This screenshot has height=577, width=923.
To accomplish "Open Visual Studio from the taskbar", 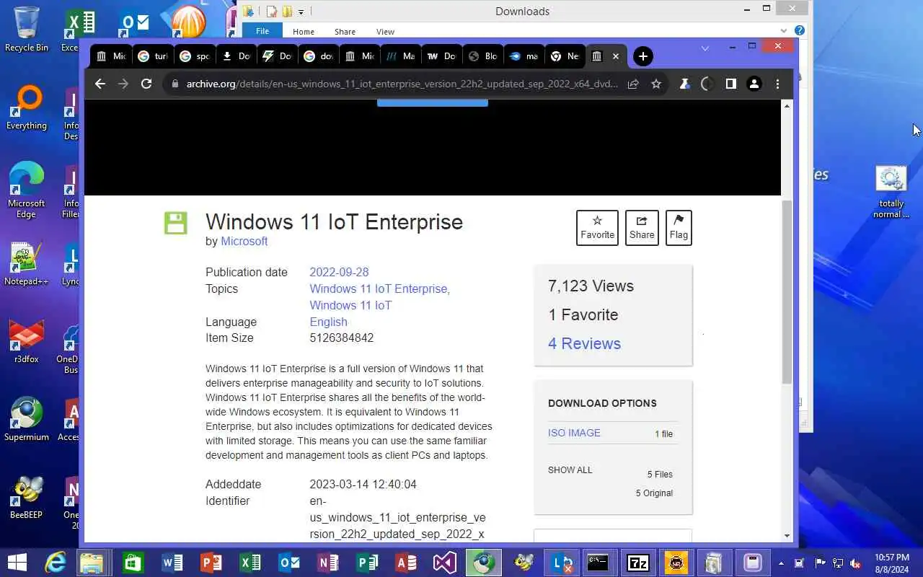I will [x=444, y=562].
